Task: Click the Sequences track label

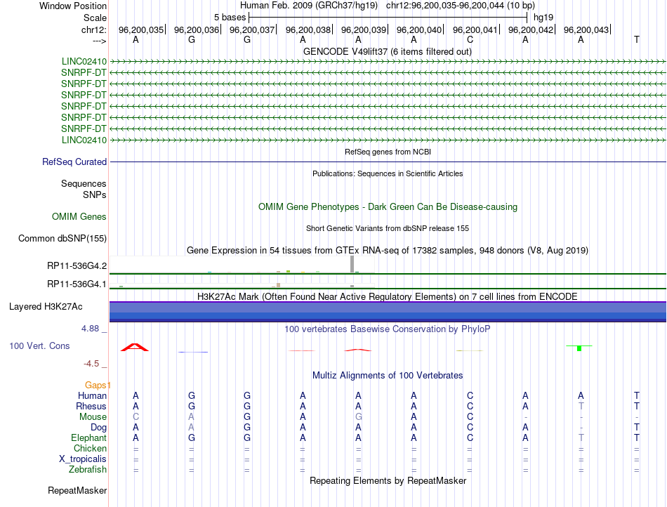Action: tap(84, 183)
